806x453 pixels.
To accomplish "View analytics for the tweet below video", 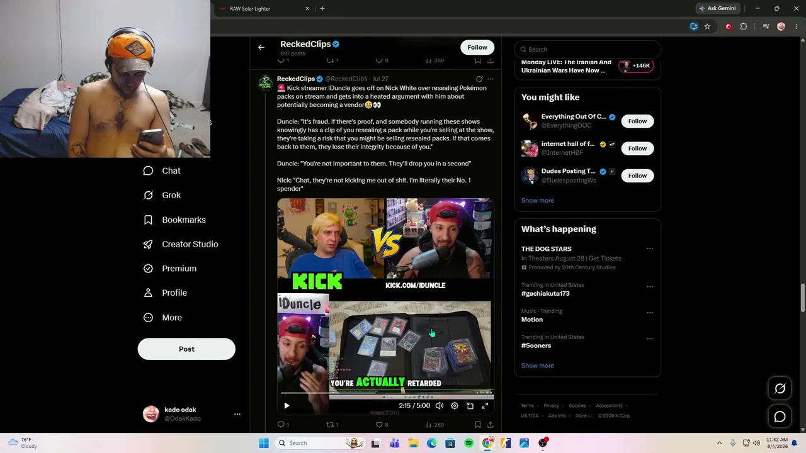I will [434, 425].
